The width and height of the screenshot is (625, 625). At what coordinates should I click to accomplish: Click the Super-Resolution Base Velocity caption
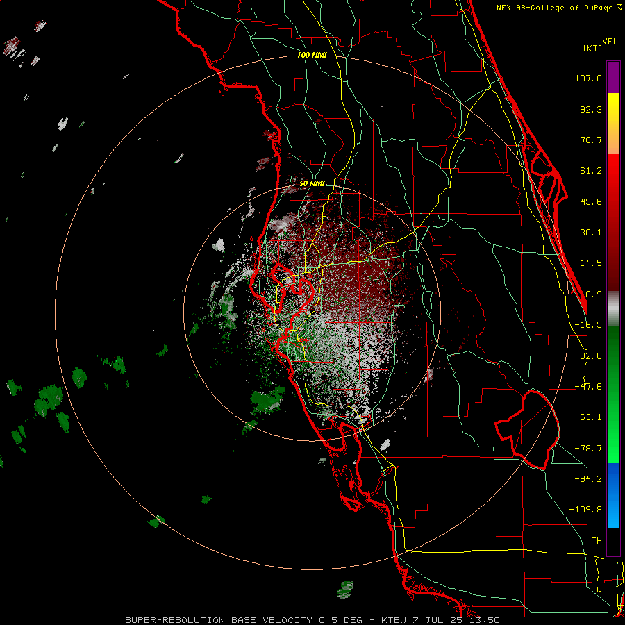[x=312, y=620]
